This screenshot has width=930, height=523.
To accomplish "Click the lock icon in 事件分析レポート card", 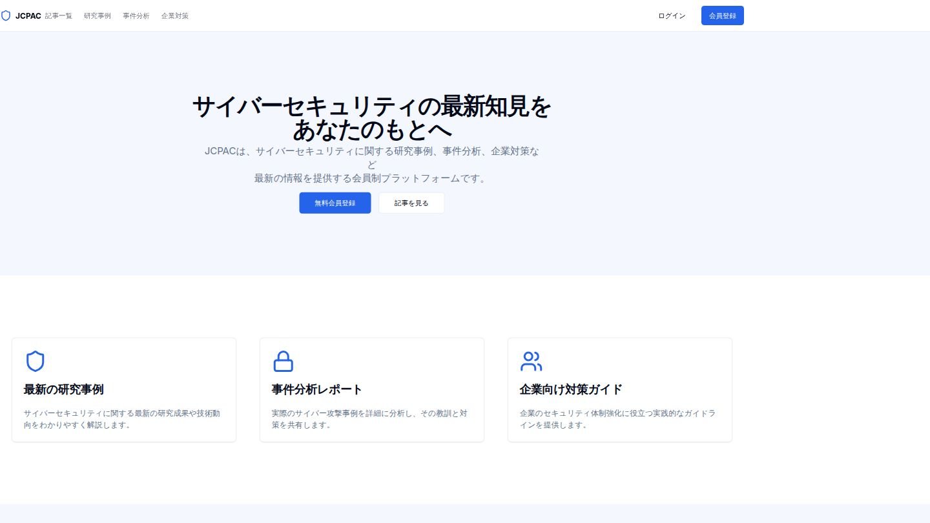I will click(x=283, y=361).
